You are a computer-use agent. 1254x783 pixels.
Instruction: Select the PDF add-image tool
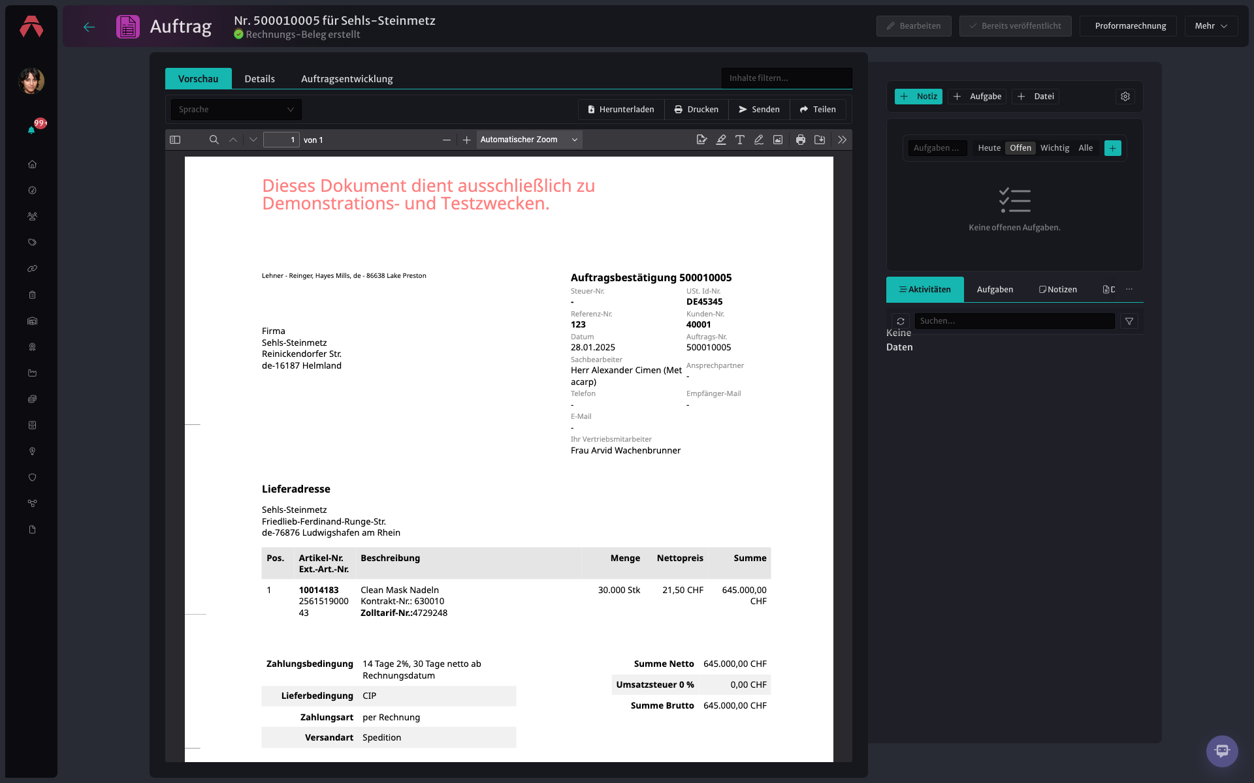coord(778,140)
